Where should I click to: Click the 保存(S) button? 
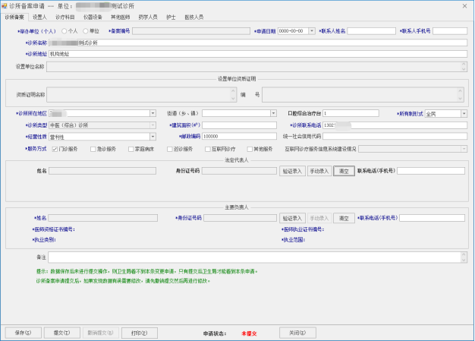tap(23, 333)
